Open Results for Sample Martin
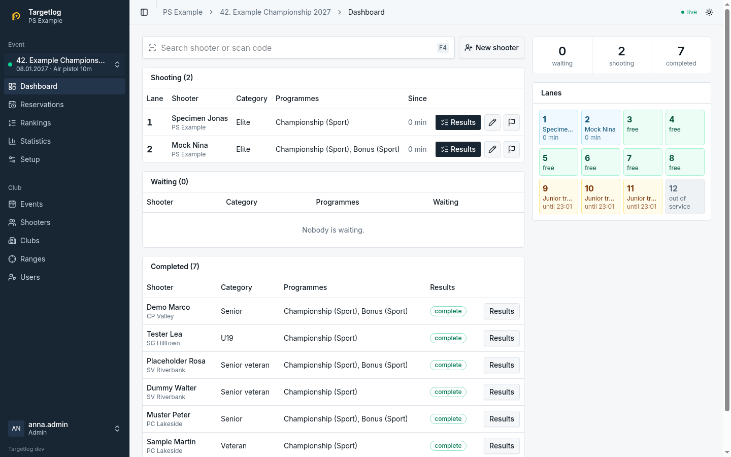The image size is (731, 457). click(502, 446)
